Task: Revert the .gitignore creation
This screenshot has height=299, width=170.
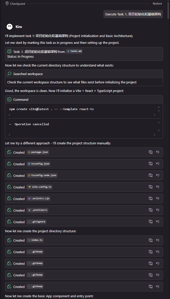Action: point(158,222)
